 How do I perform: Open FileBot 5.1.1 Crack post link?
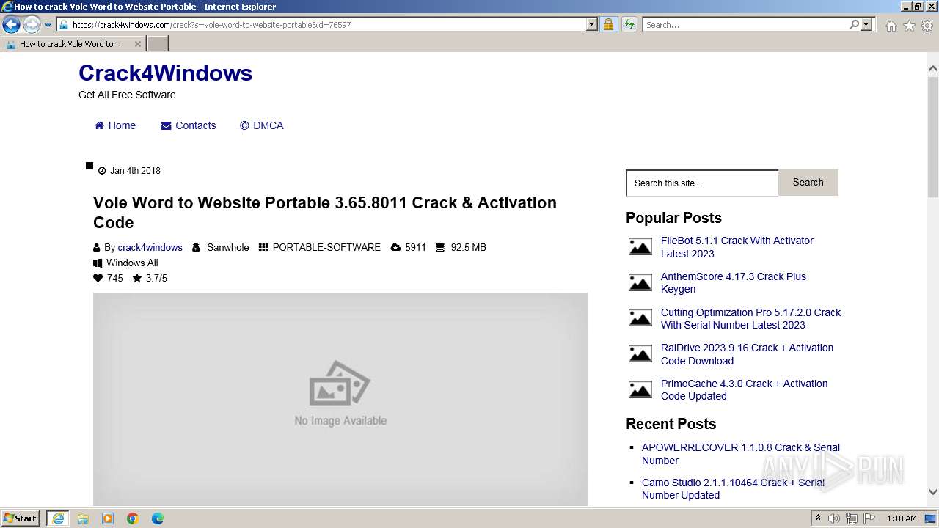coord(737,247)
